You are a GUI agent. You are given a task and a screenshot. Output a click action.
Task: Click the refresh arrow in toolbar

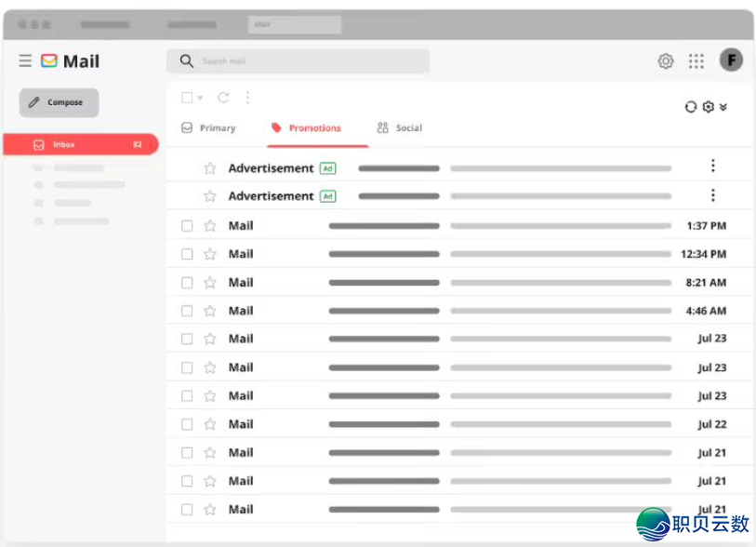click(x=223, y=98)
